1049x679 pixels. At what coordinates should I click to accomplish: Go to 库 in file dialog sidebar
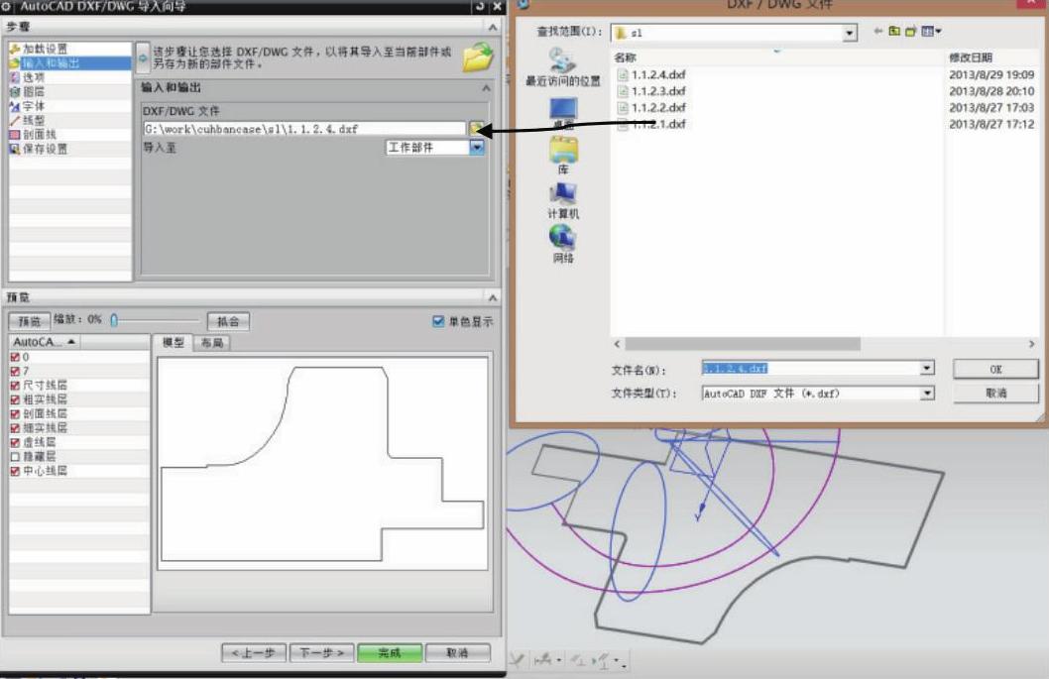pyautogui.click(x=563, y=156)
